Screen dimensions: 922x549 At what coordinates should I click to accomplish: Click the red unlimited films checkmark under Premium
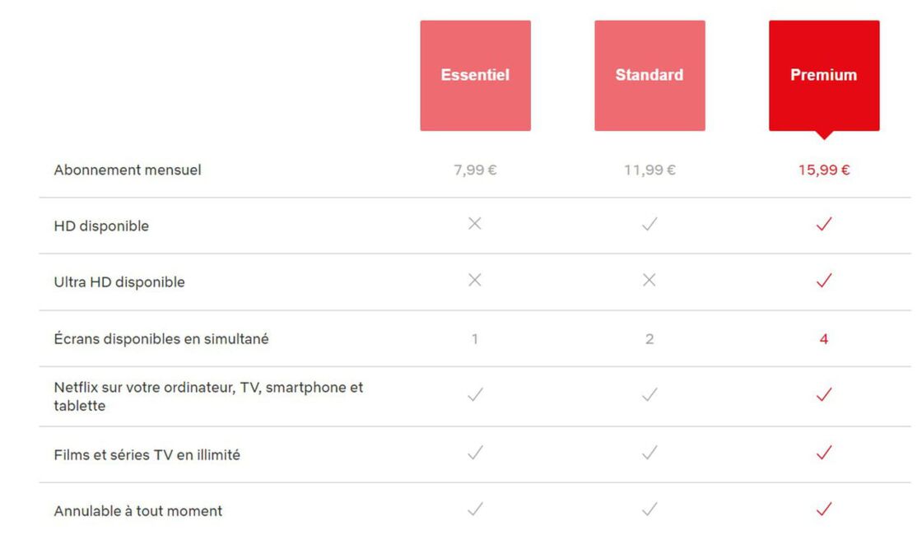[x=824, y=452]
